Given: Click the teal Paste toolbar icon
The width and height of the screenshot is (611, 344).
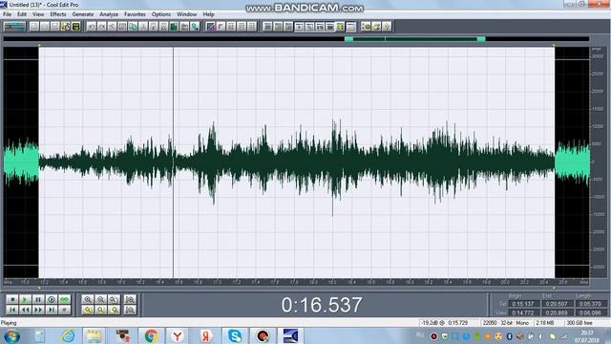Looking at the screenshot, I should point(133,27).
